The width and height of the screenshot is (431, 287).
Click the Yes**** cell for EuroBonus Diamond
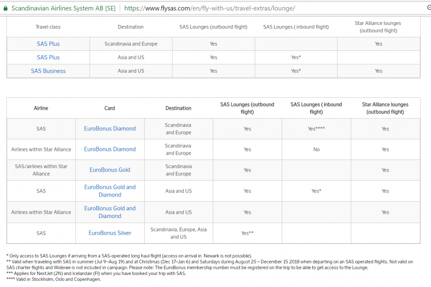[x=316, y=129]
